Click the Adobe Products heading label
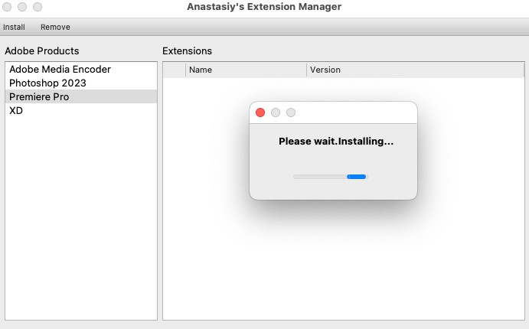 (42, 51)
